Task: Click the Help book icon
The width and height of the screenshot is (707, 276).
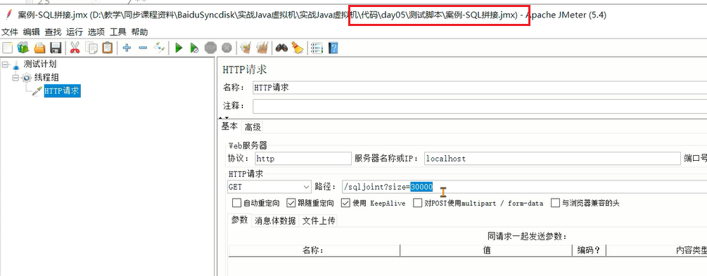Action: [x=333, y=48]
